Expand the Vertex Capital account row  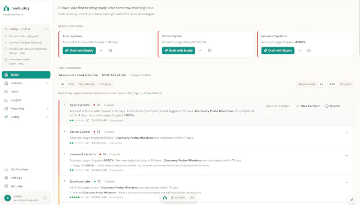(x=64, y=131)
